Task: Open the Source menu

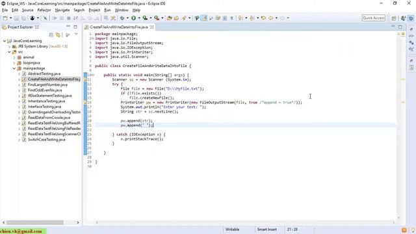Action: [27, 10]
